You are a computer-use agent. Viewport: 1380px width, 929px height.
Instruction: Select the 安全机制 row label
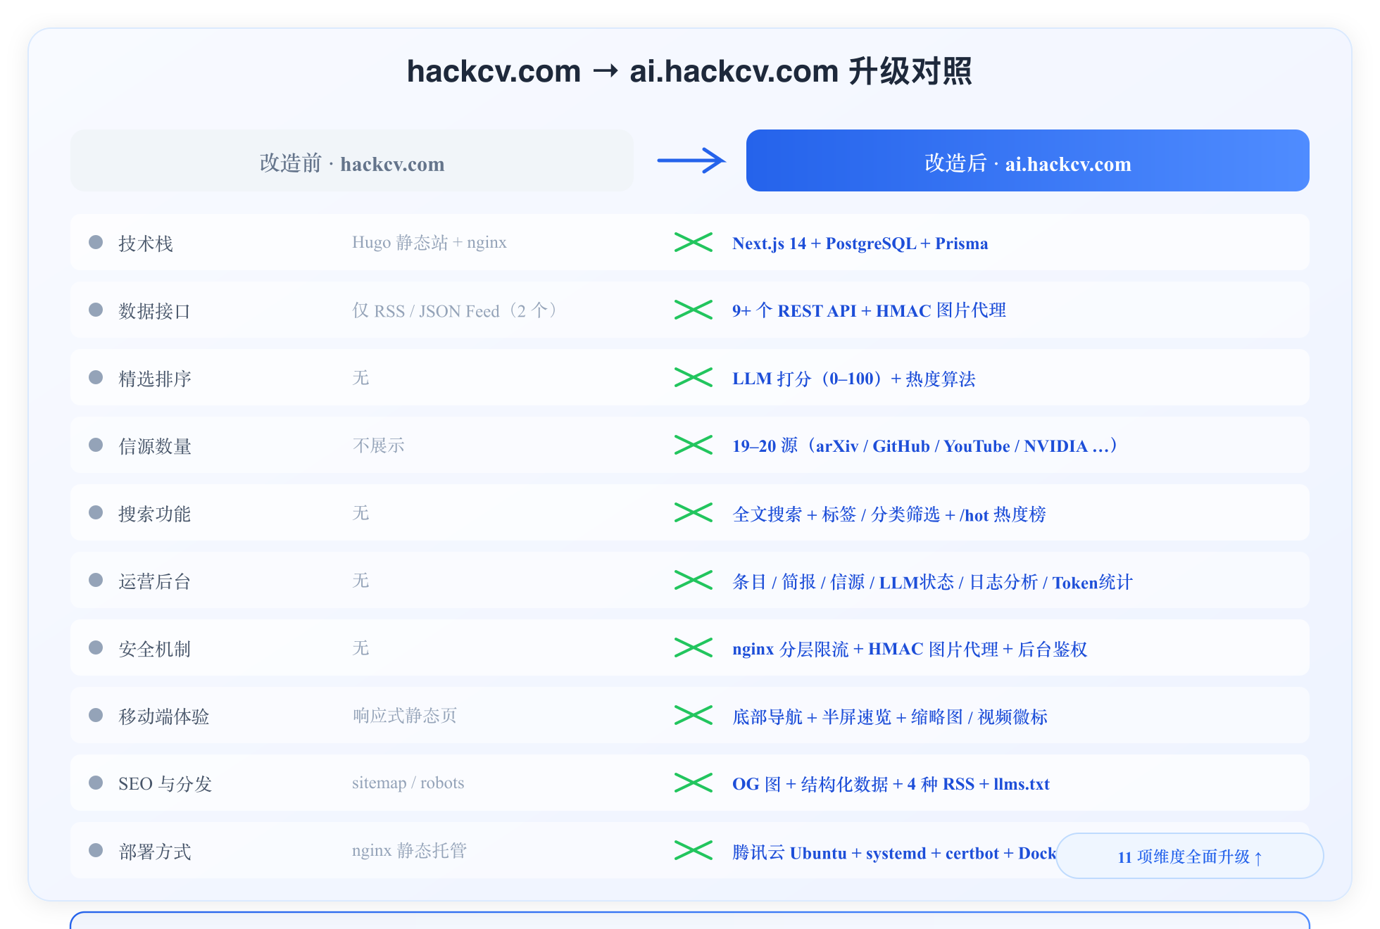(155, 649)
